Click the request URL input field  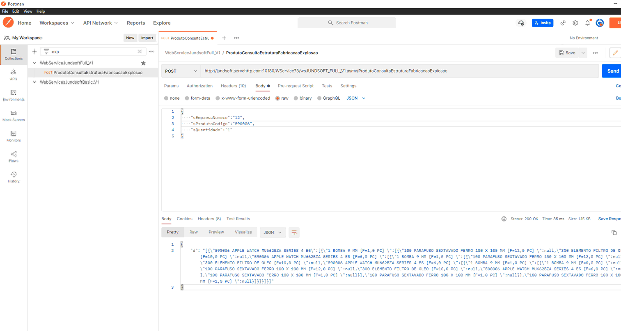pos(398,71)
